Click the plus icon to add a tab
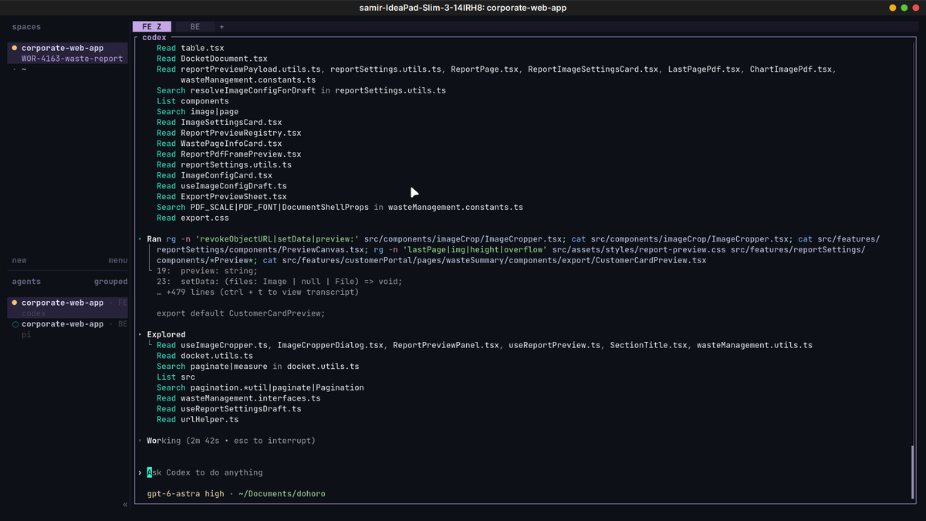The width and height of the screenshot is (926, 521). (x=221, y=26)
